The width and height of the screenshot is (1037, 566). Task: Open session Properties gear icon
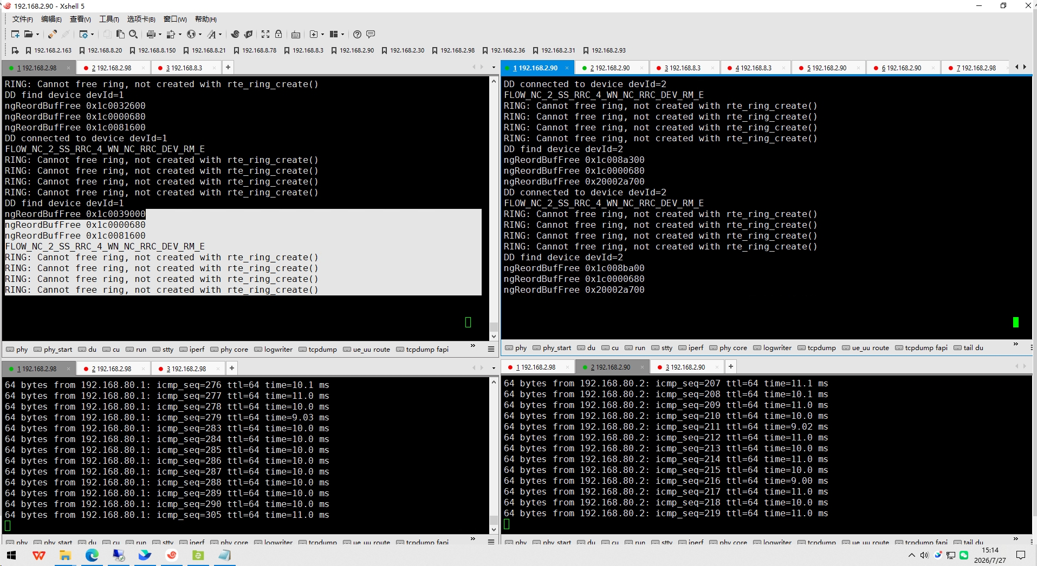[x=83, y=34]
